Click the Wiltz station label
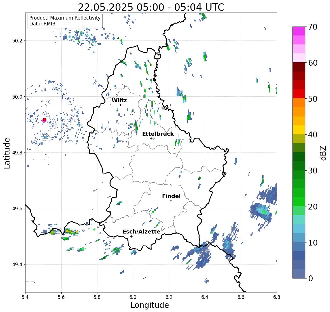The width and height of the screenshot is (330, 312). pos(119,100)
